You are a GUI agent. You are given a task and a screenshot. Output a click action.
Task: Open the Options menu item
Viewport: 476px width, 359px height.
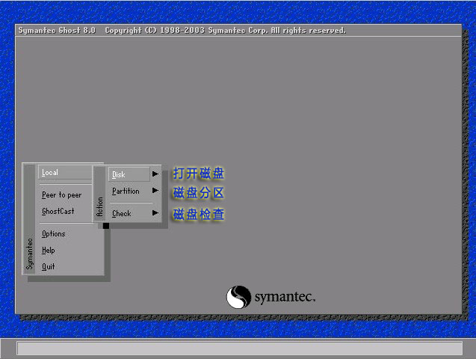click(x=54, y=233)
